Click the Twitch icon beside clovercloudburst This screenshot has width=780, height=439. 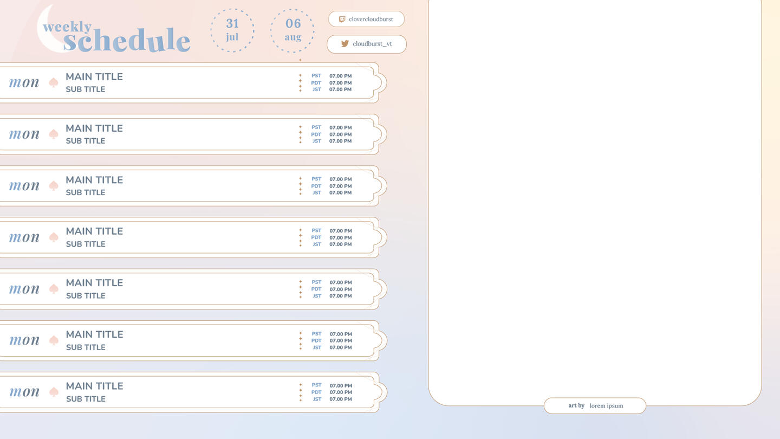pos(342,19)
